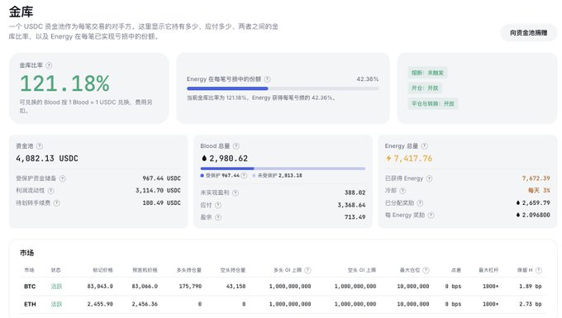Click the 未受保护 2,013.18 legend label

(277, 175)
